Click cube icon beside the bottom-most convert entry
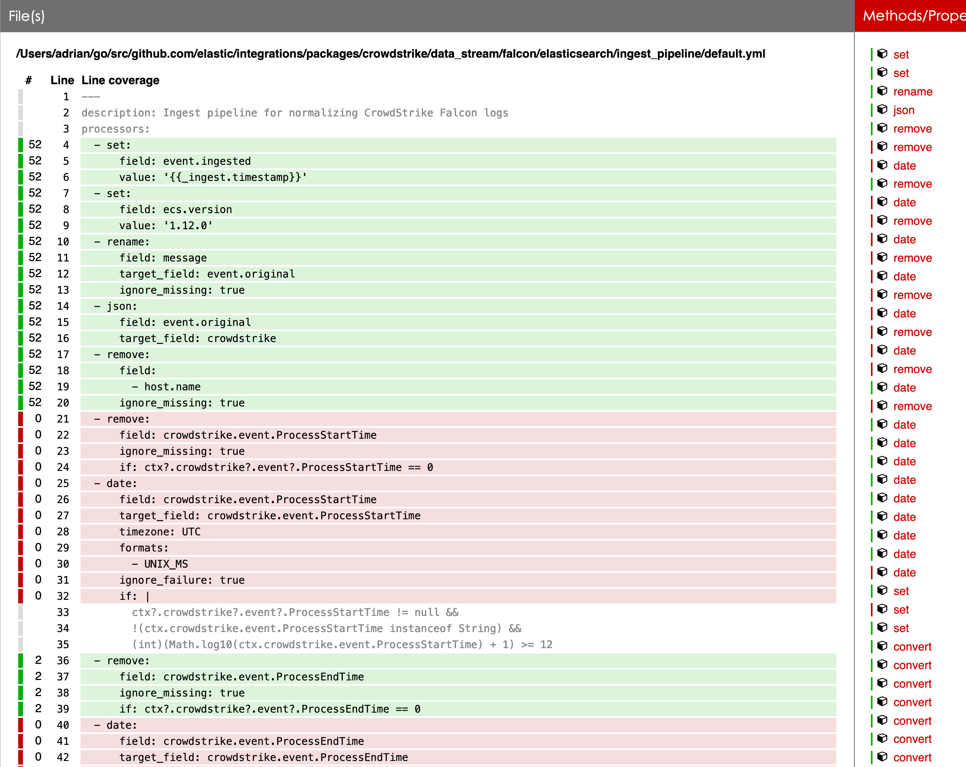The image size is (966, 767). tap(882, 757)
